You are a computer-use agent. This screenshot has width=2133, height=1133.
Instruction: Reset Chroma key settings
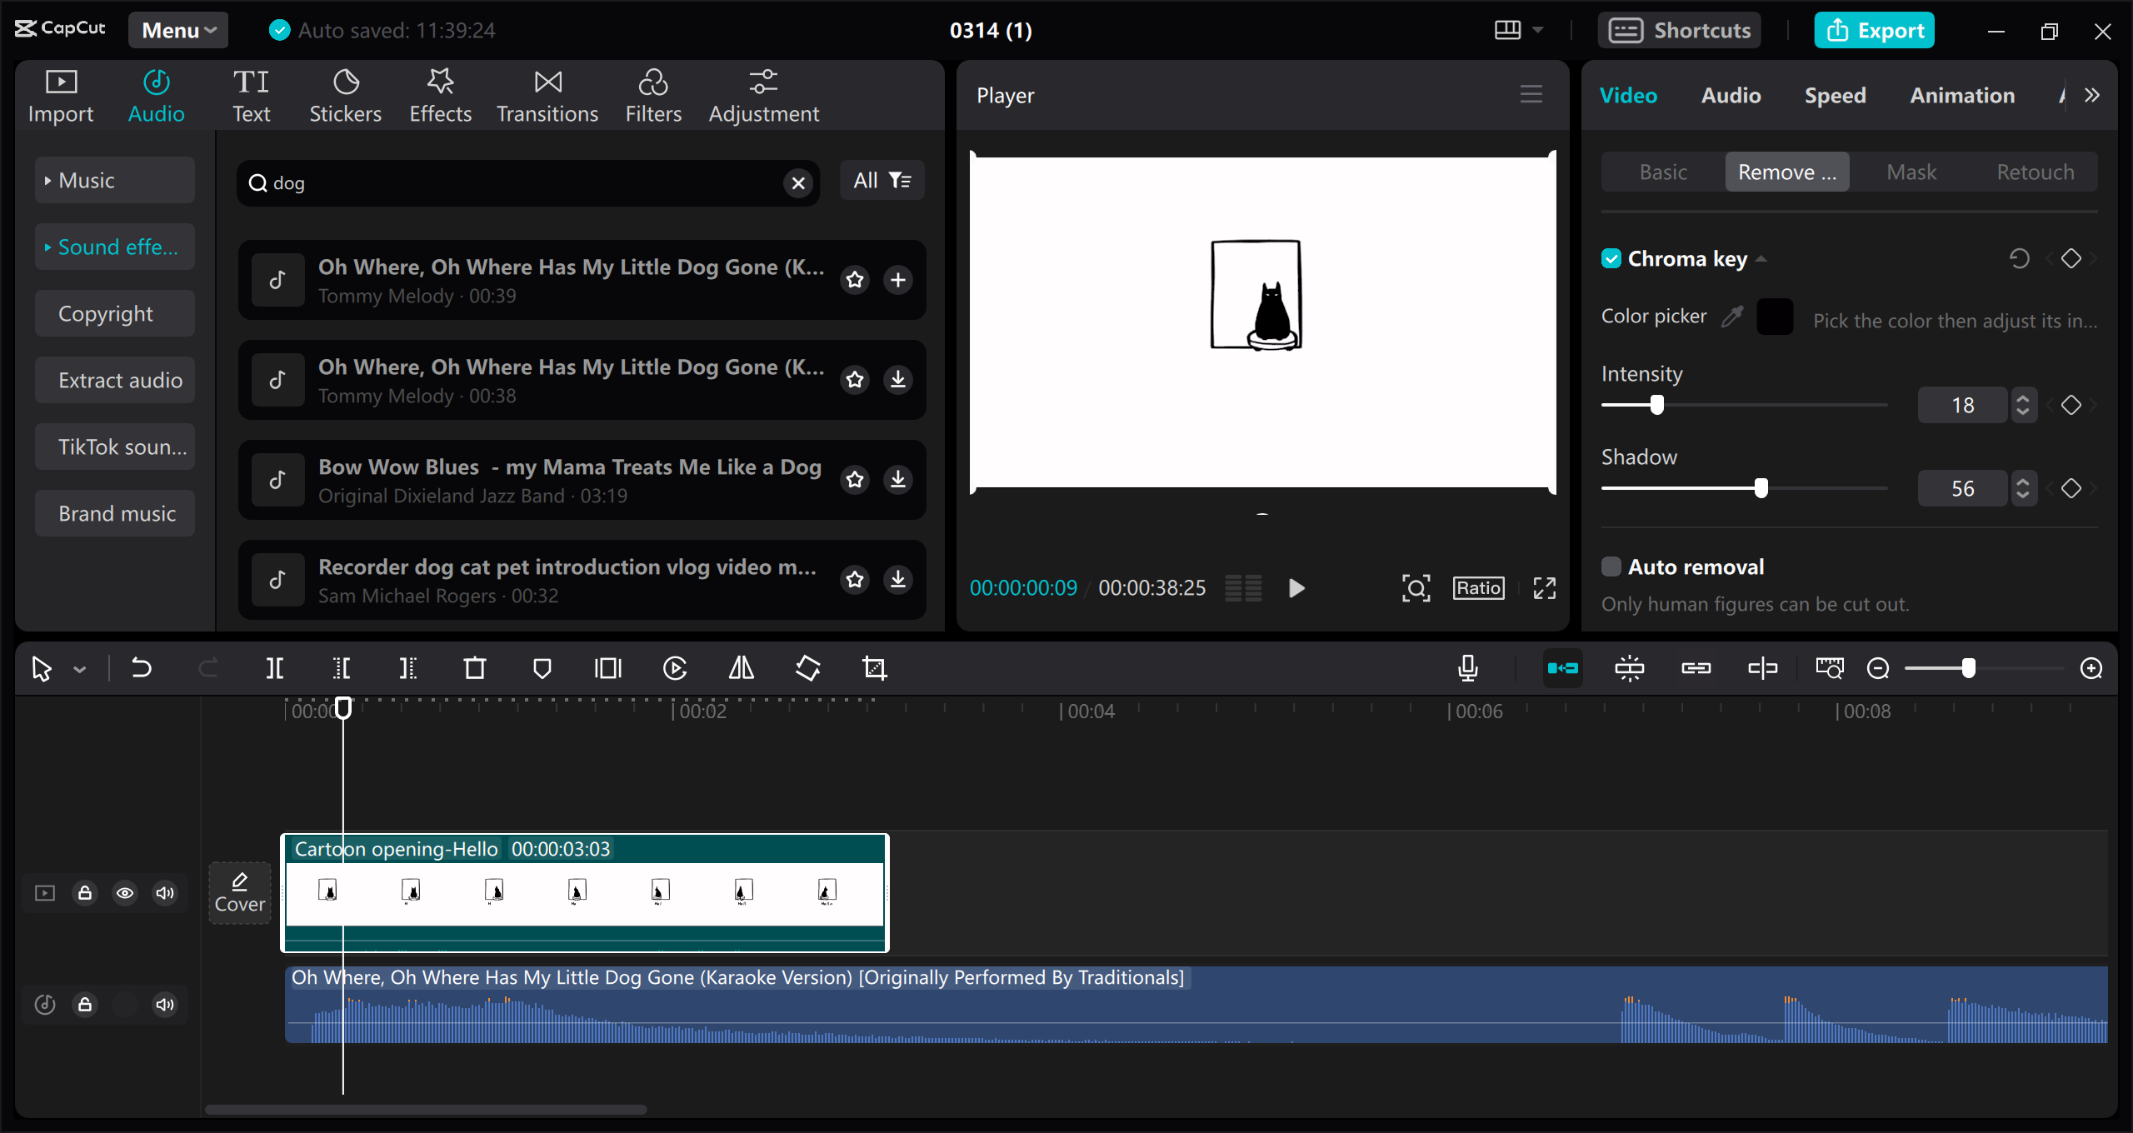2019,259
